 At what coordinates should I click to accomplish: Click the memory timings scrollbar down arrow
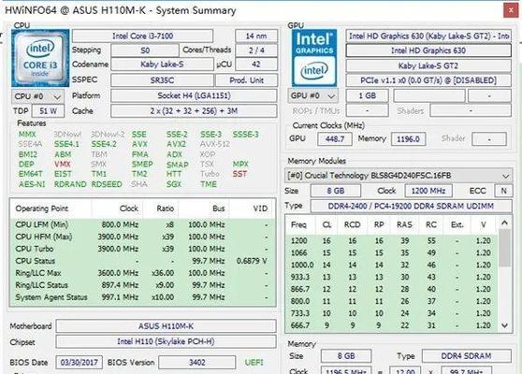click(504, 325)
